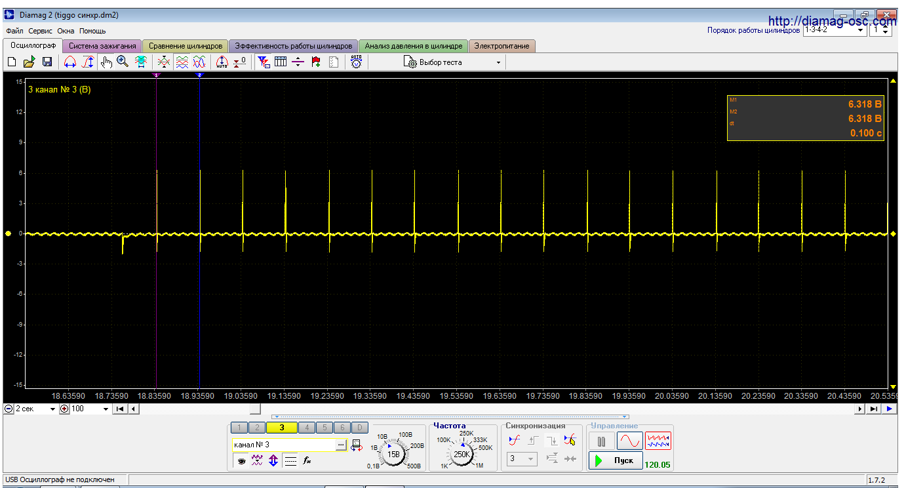
Task: Click the auto vertical scale icon
Action: (222, 62)
